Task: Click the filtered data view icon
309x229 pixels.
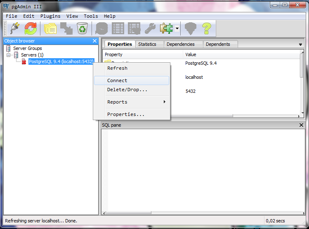Action: (134, 28)
